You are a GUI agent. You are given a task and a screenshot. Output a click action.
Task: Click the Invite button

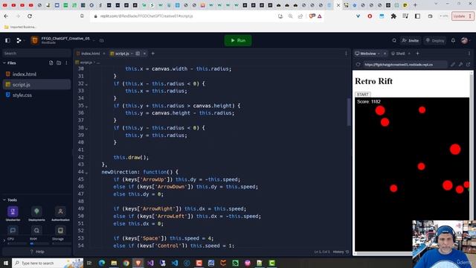[x=411, y=40]
